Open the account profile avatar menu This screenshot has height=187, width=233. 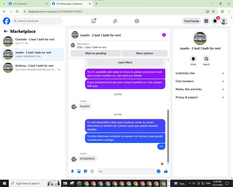tap(224, 21)
